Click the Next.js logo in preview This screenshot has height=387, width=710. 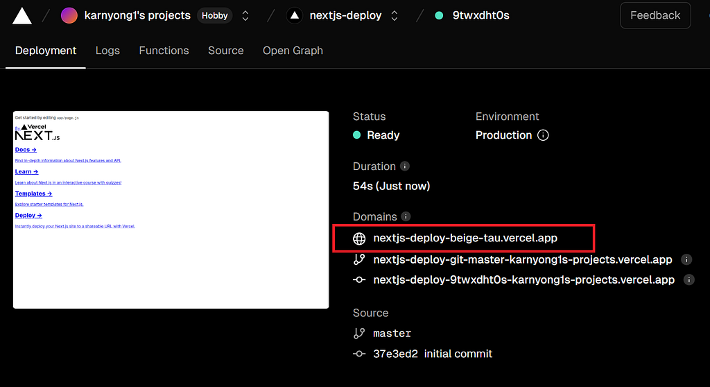37,135
